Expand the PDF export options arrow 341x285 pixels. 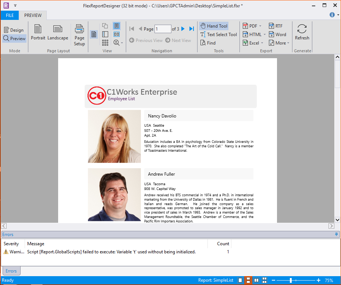(x=260, y=26)
